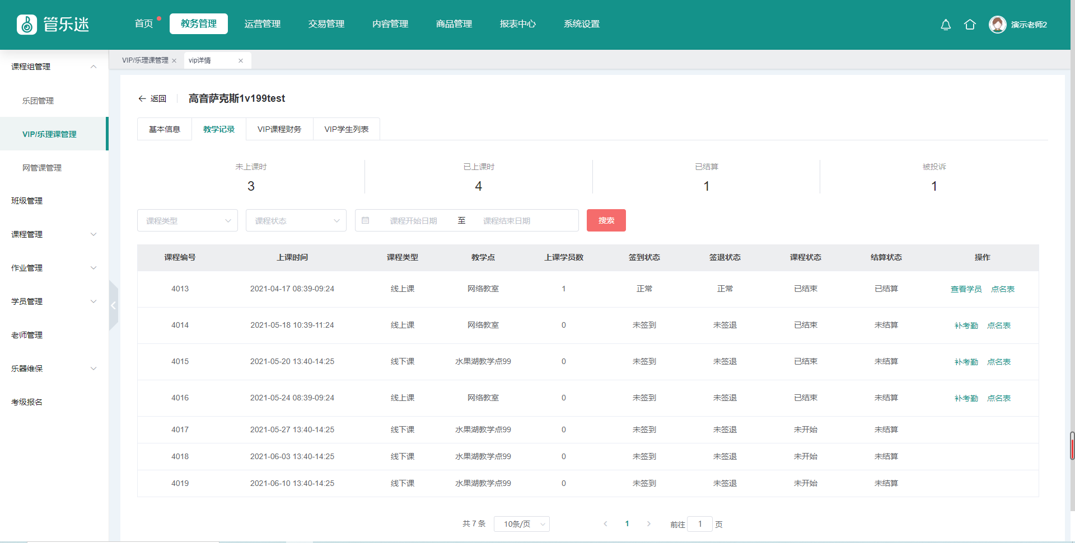Click the vertical page scrollbar
This screenshot has width=1075, height=543.
click(1072, 446)
